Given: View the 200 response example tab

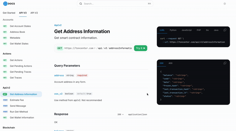Looking at the screenshot, I should click(161, 63).
